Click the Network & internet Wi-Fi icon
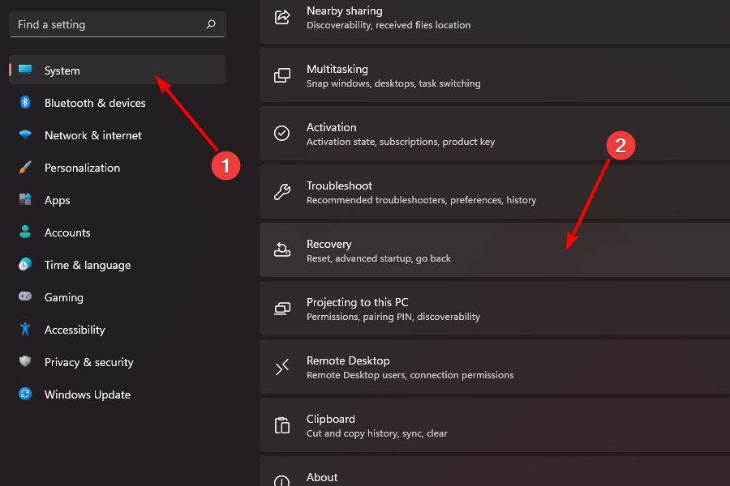 pos(25,135)
